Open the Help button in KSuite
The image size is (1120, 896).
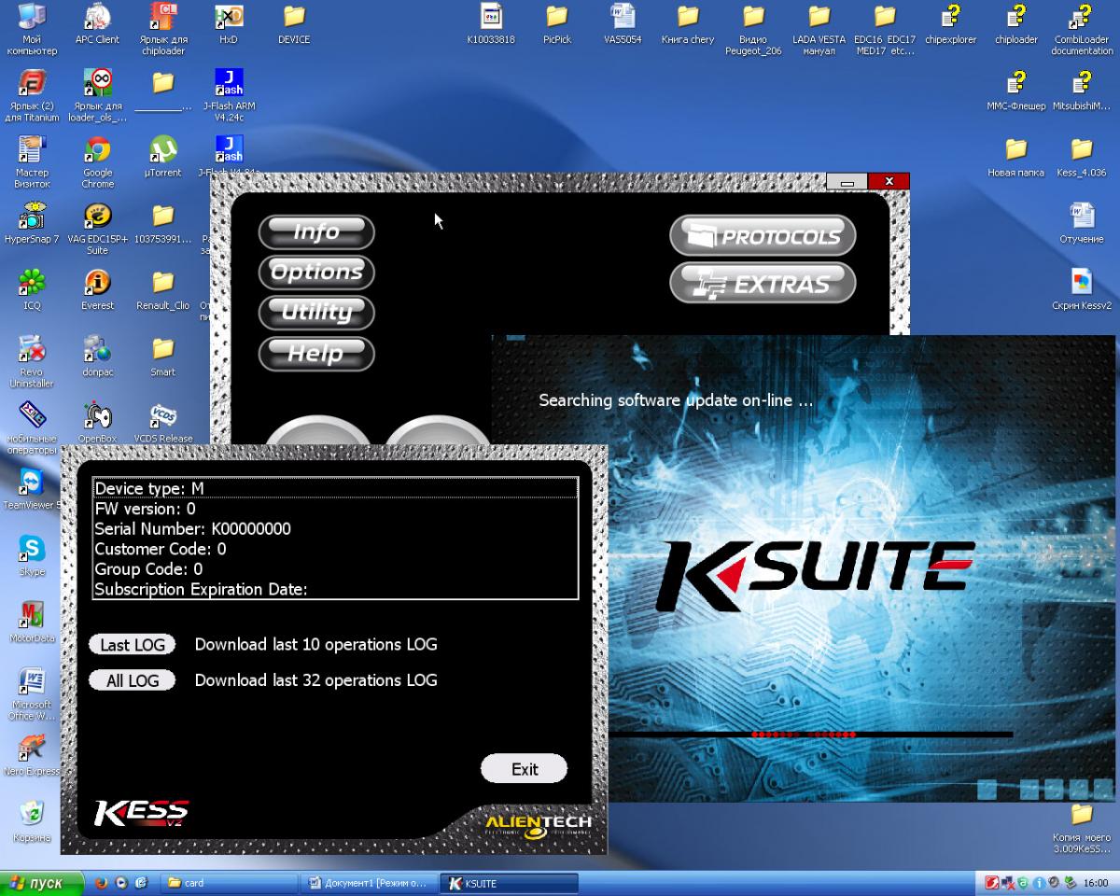(316, 354)
